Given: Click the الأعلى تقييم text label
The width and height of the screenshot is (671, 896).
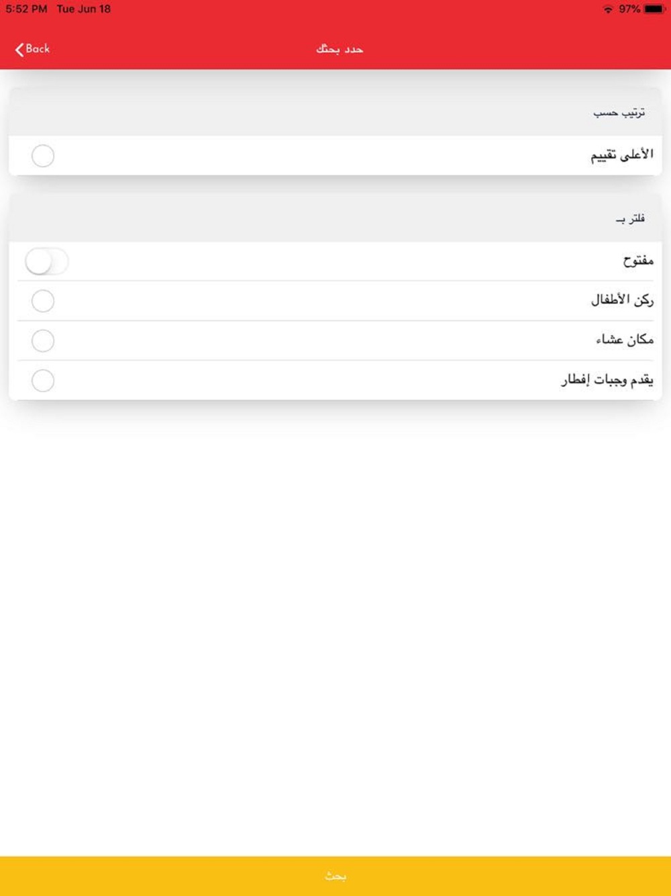Looking at the screenshot, I should pyautogui.click(x=621, y=155).
